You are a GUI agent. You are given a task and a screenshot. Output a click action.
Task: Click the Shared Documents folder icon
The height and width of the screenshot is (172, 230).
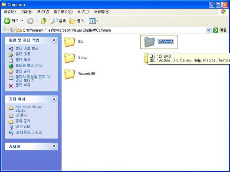pos(11,121)
